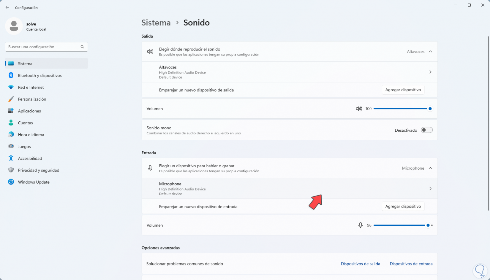The image size is (490, 280).
Task: Open Windows Update from the sidebar
Action: [x=34, y=182]
